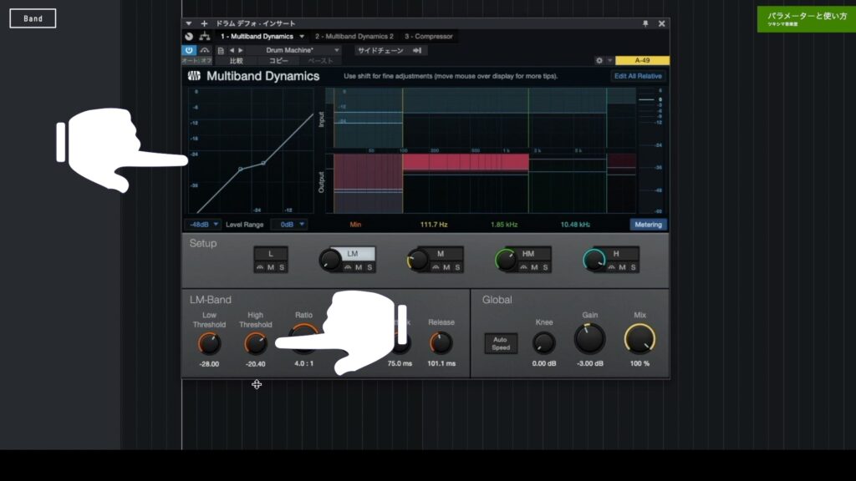This screenshot has height=481, width=856.
Task: Solo the HM band
Action: pos(545,267)
